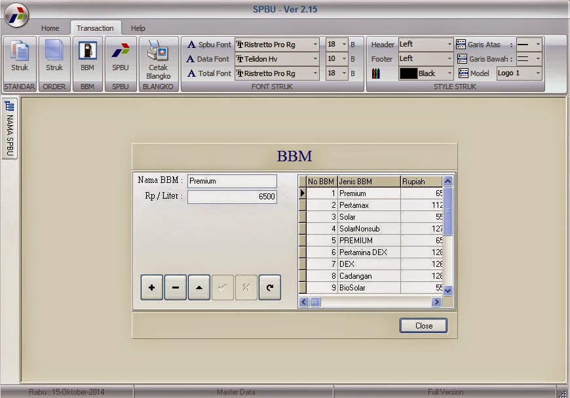The image size is (570, 398).
Task: Click the horizontal scrollbar thumb in table
Action: point(316,302)
